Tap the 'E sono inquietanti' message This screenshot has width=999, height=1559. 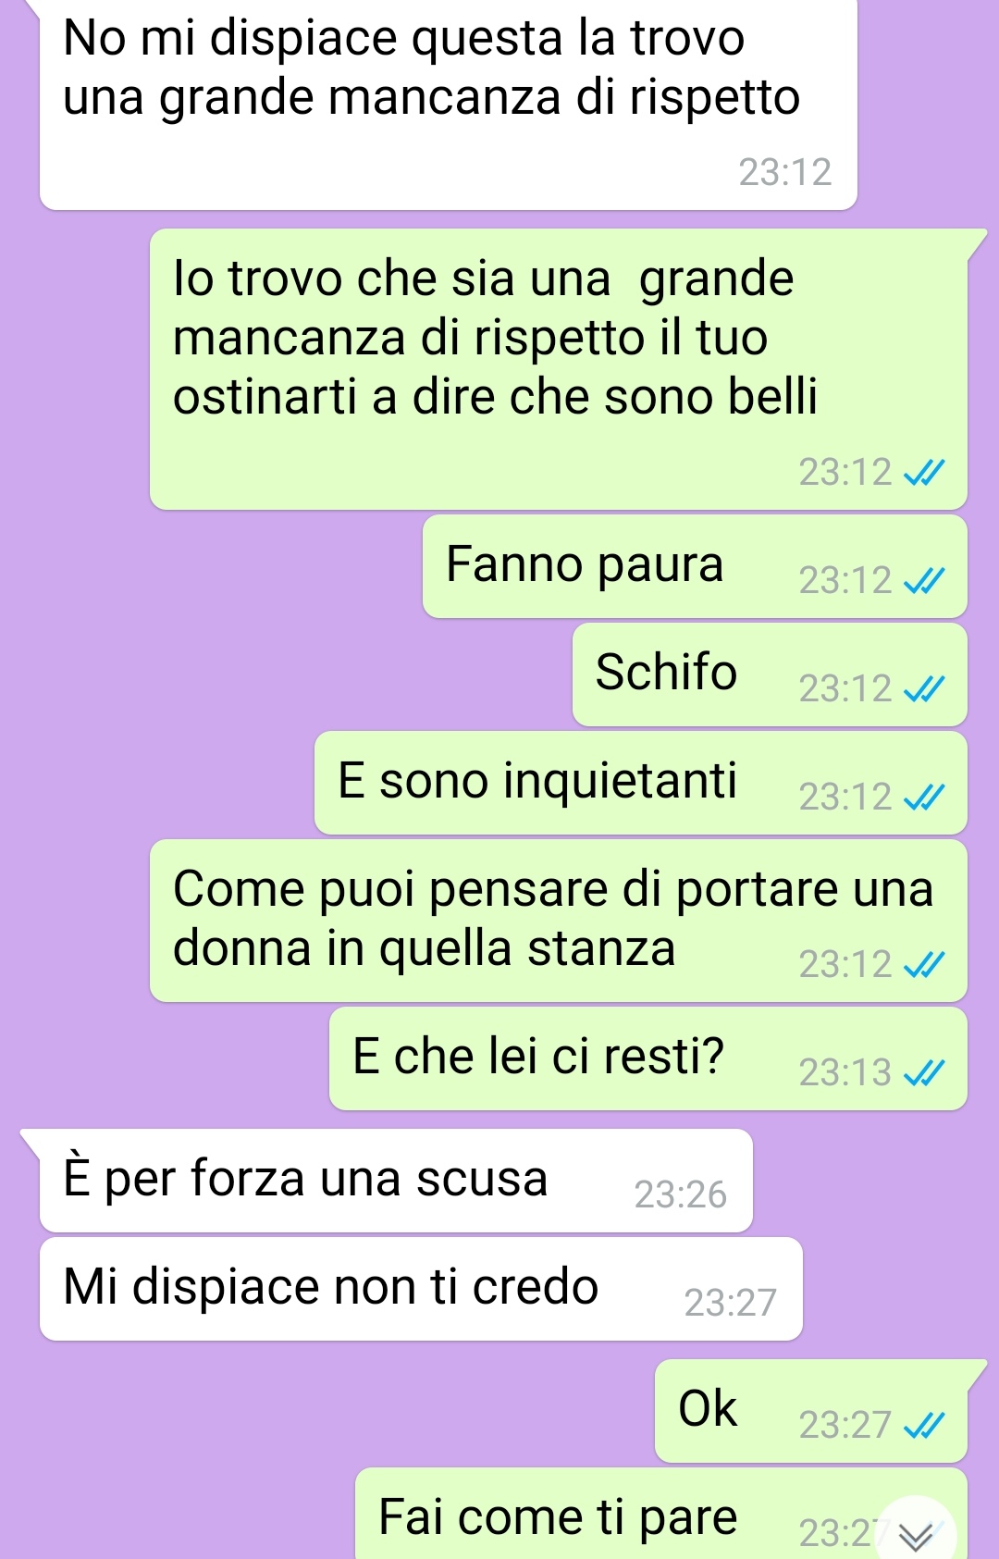tap(641, 784)
